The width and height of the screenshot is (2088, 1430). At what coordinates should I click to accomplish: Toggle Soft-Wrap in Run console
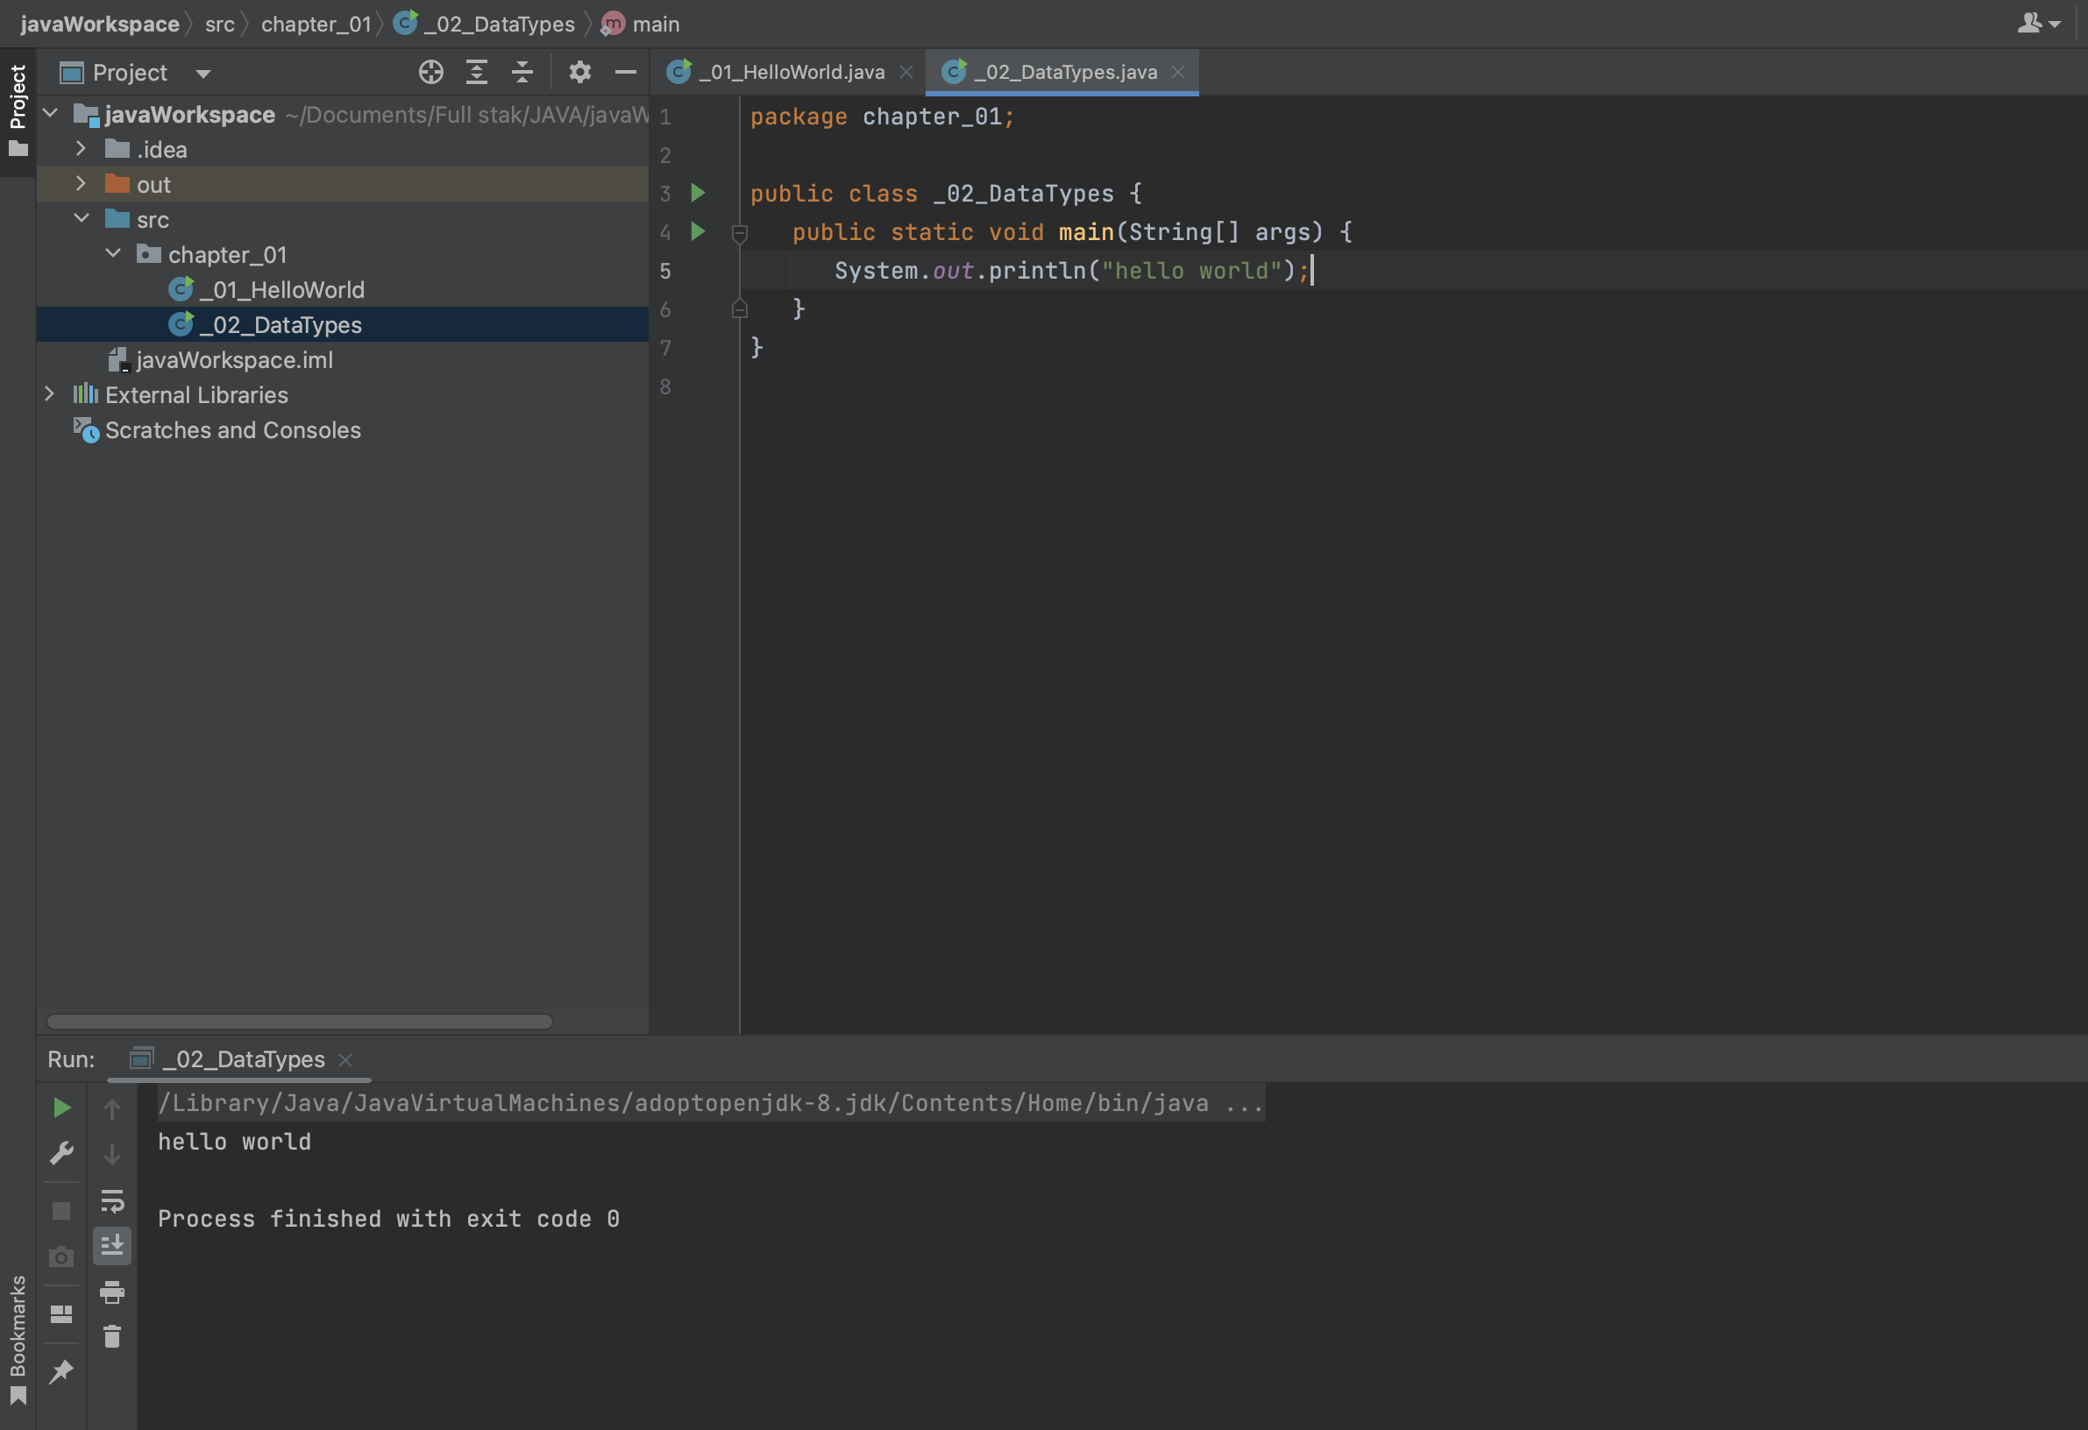point(111,1200)
